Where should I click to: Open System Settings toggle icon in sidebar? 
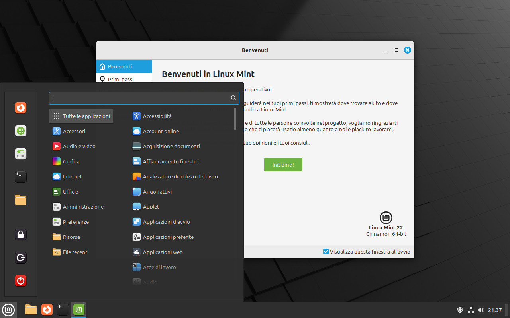pyautogui.click(x=21, y=154)
